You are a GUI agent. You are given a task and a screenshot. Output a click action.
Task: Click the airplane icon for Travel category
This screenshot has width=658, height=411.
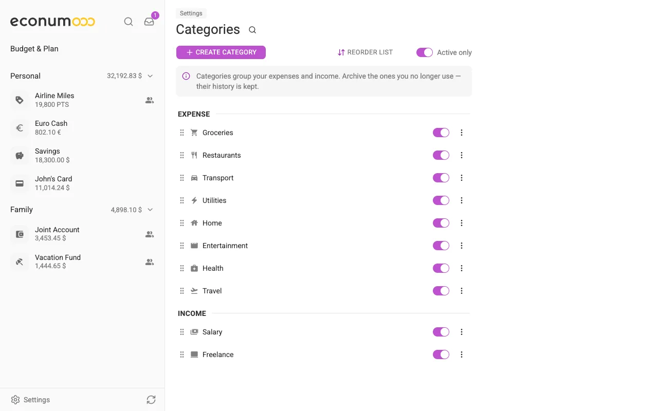194,291
